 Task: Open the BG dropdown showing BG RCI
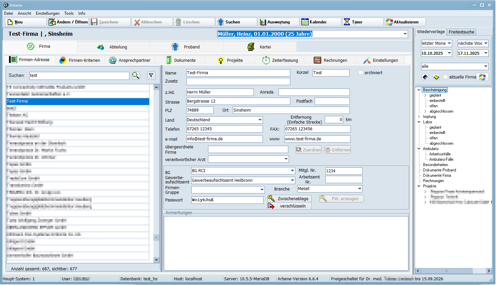pos(292,171)
